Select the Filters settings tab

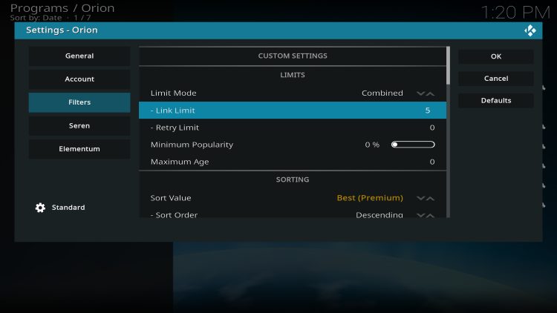(79, 102)
